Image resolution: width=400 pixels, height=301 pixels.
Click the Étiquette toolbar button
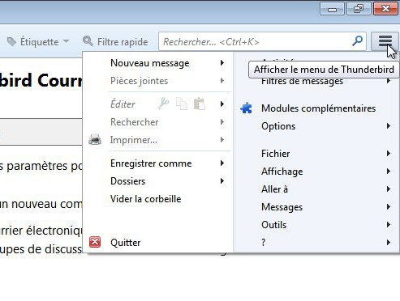point(38,41)
